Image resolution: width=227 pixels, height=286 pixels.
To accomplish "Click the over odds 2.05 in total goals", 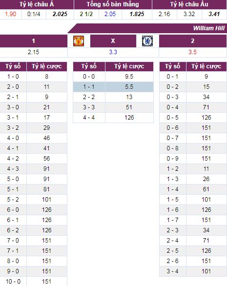I will tap(110, 14).
